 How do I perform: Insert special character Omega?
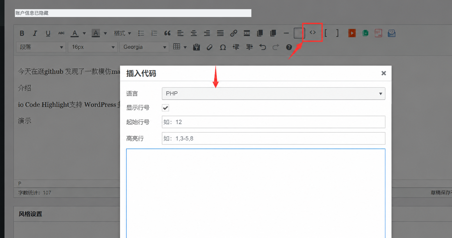(x=223, y=47)
